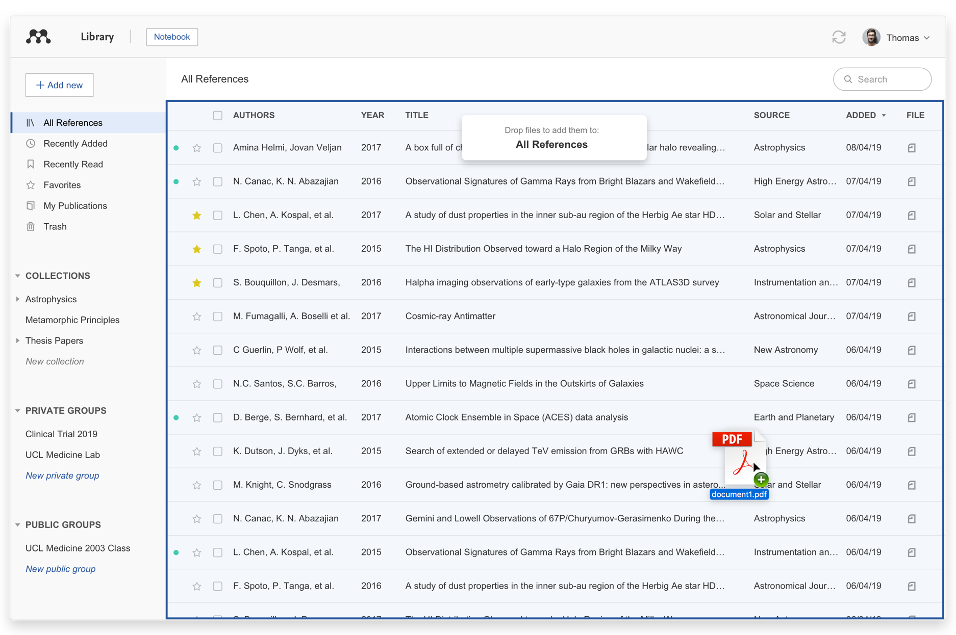This screenshot has height=635, width=956.
Task: Click the Add new button
Action: 59,85
